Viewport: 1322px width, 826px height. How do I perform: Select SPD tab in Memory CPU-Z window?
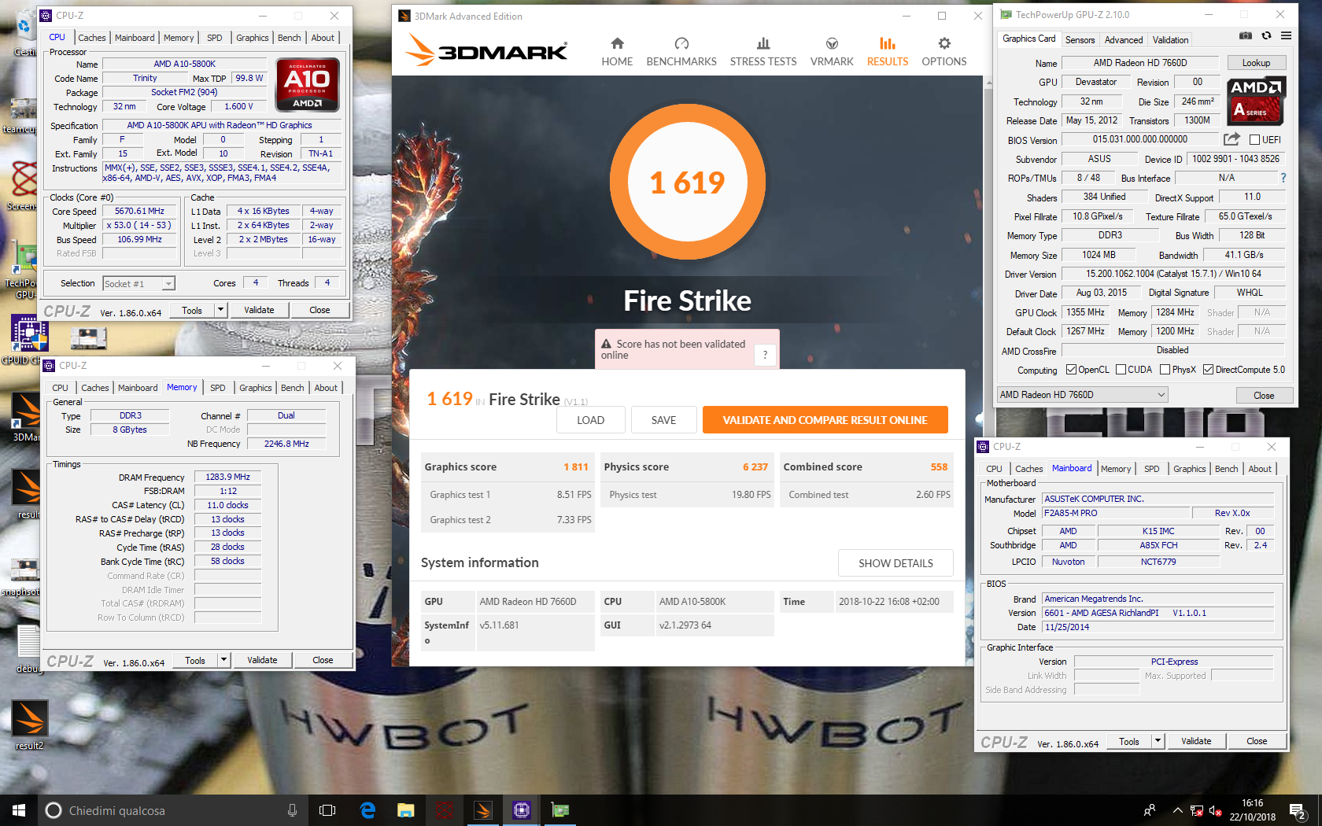click(217, 388)
